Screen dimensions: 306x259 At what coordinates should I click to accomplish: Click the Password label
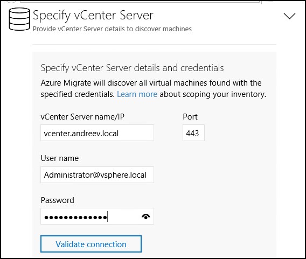click(57, 200)
